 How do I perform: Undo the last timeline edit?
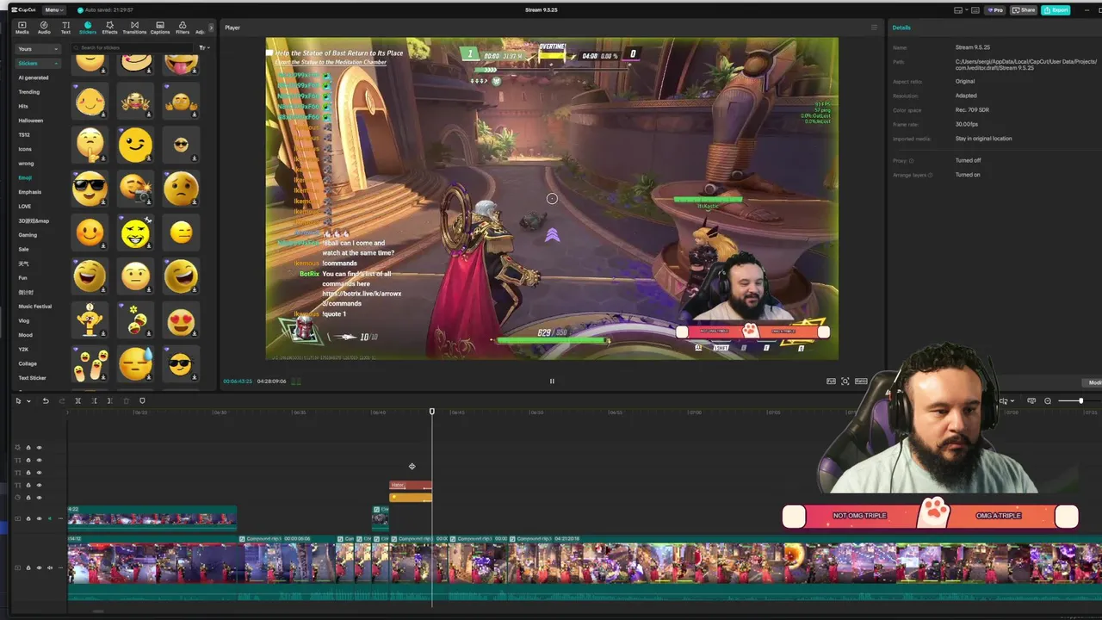pos(46,401)
